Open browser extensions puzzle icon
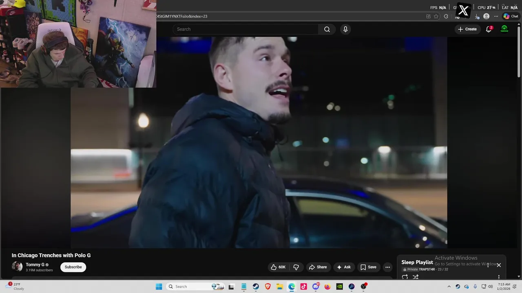Viewport: 522px width, 293px height. tap(446, 16)
